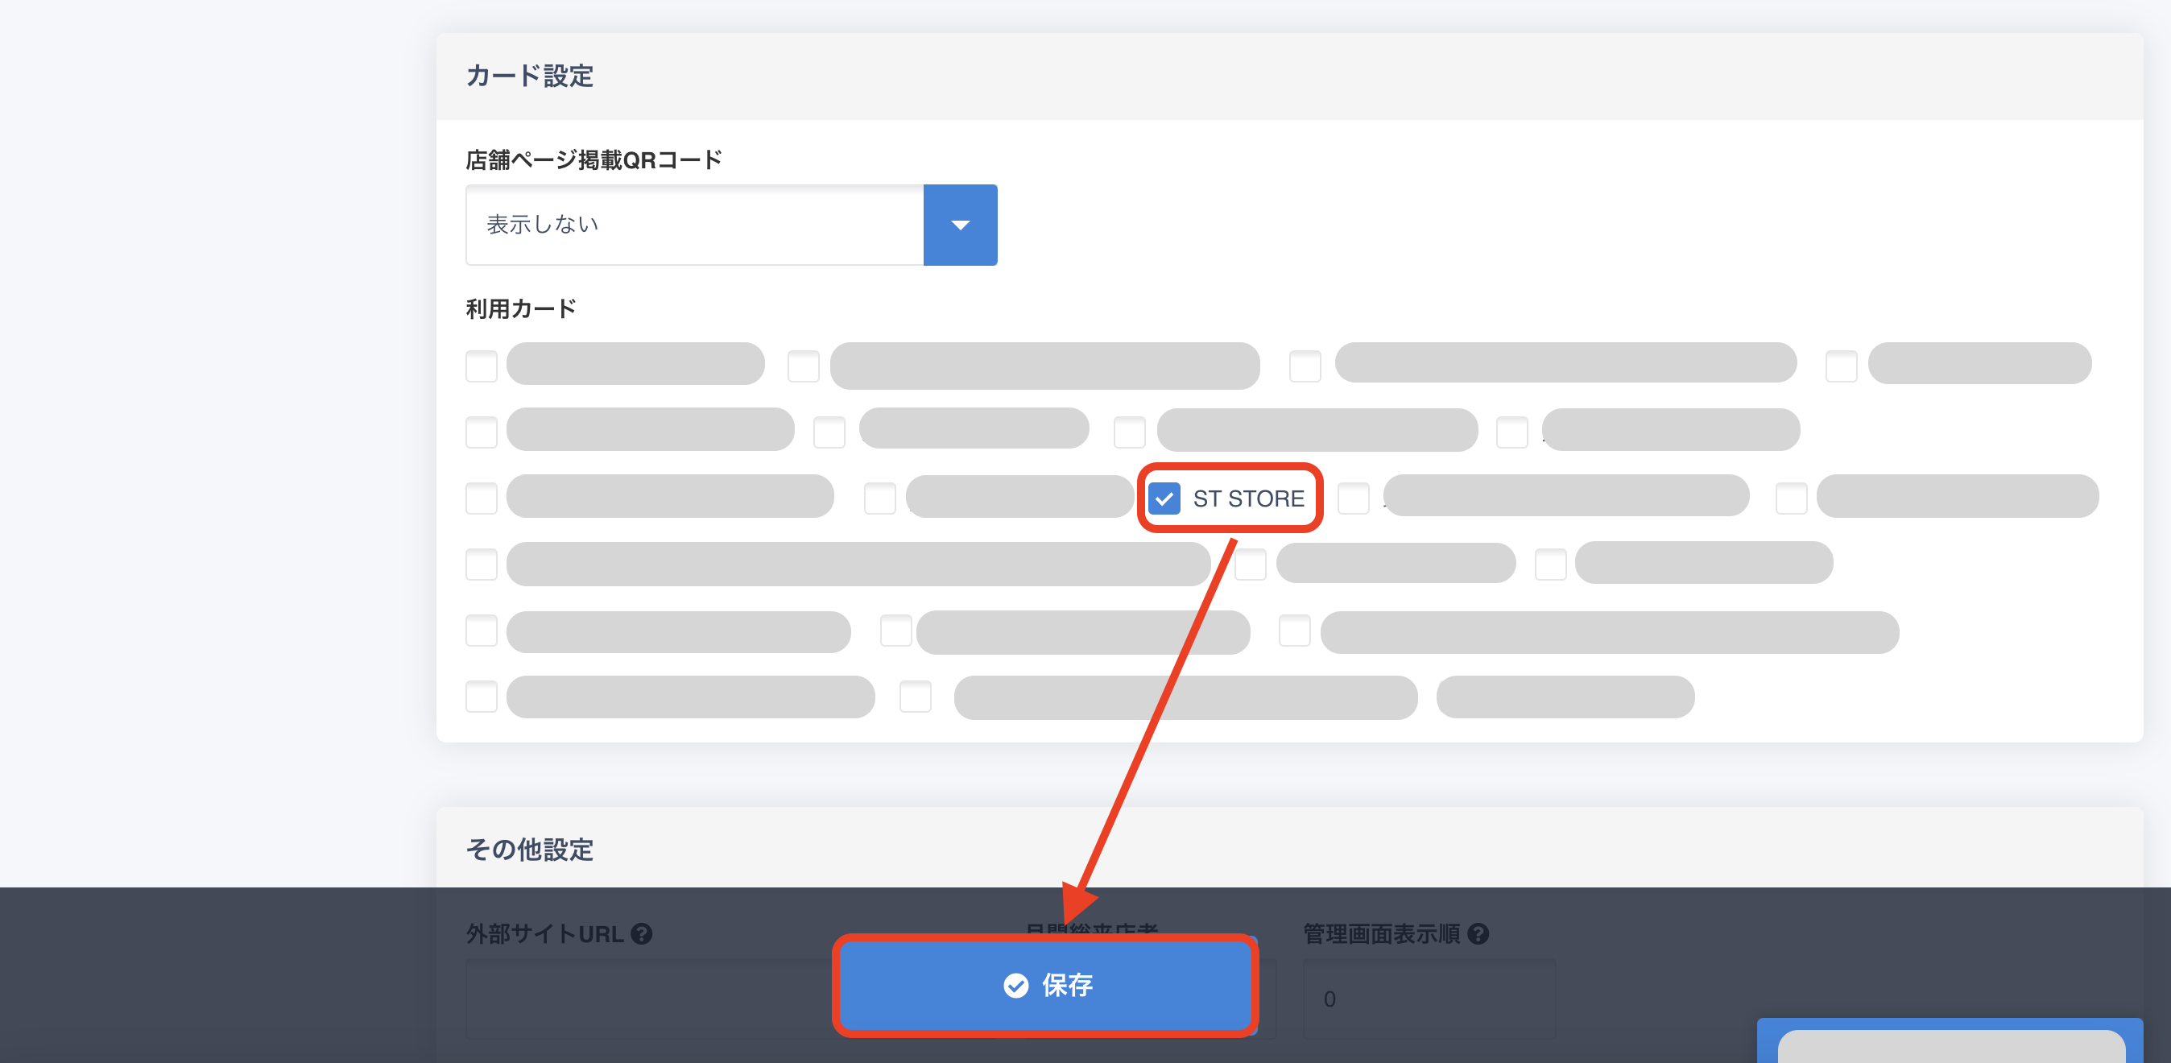Click the カード設定 section header
Screen dimensions: 2171x1063
click(x=529, y=76)
